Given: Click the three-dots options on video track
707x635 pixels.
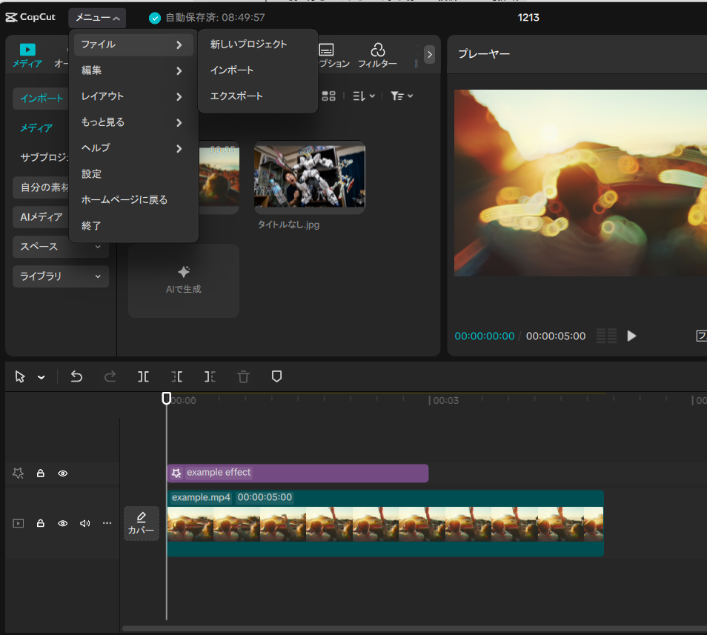Looking at the screenshot, I should (107, 523).
